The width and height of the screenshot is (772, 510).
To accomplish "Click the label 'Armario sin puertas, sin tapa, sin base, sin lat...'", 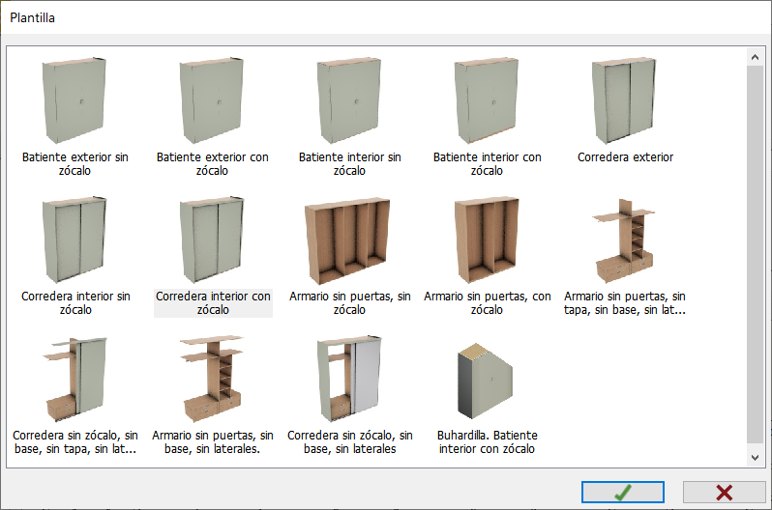I will (625, 303).
